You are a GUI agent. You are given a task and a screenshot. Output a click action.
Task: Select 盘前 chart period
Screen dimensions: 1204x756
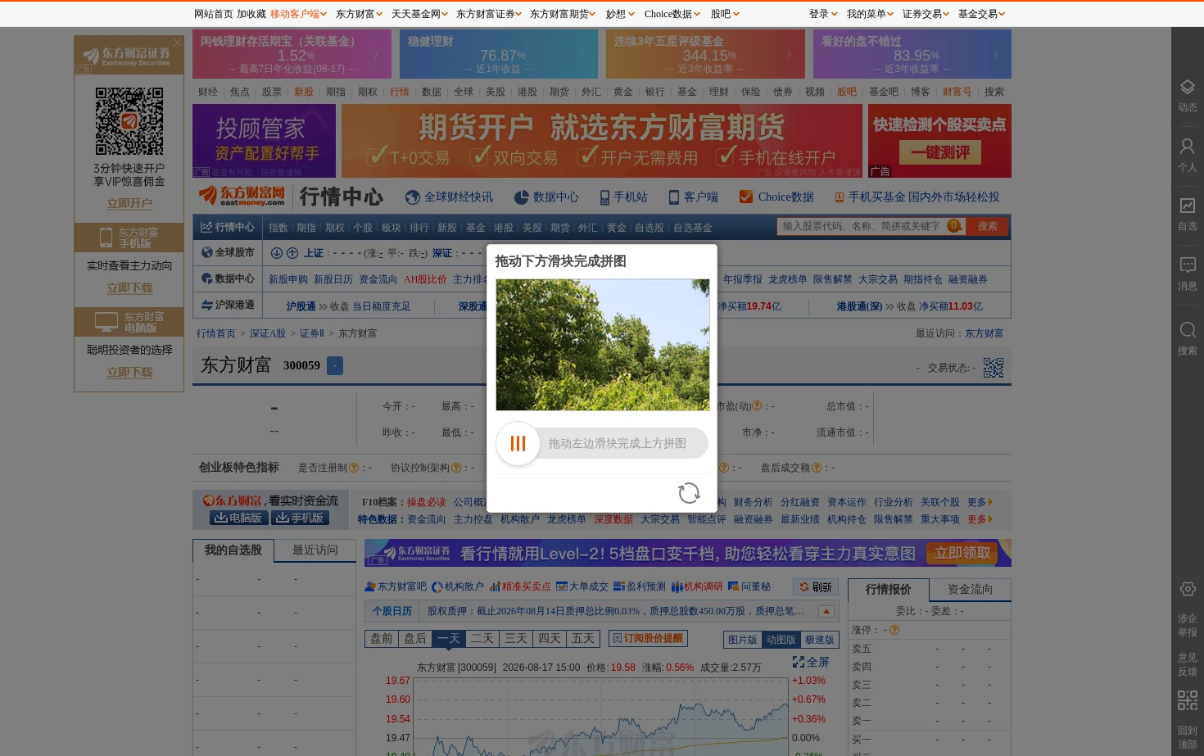point(382,638)
